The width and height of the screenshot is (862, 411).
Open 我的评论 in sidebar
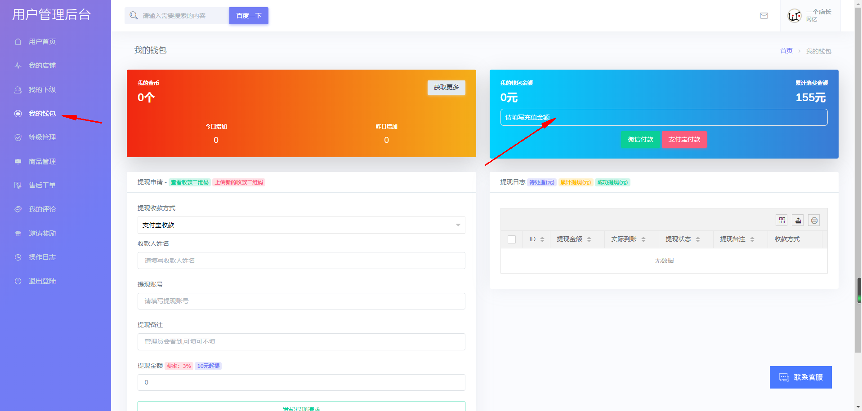(x=42, y=209)
